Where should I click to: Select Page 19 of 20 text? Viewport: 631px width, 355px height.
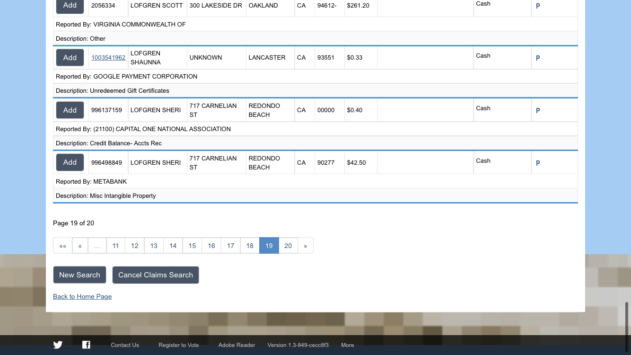pyautogui.click(x=73, y=223)
